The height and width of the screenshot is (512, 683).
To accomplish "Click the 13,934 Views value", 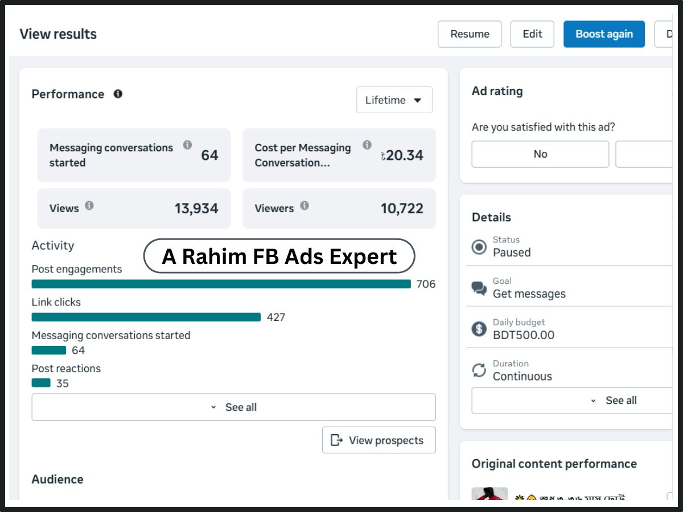I will (196, 208).
